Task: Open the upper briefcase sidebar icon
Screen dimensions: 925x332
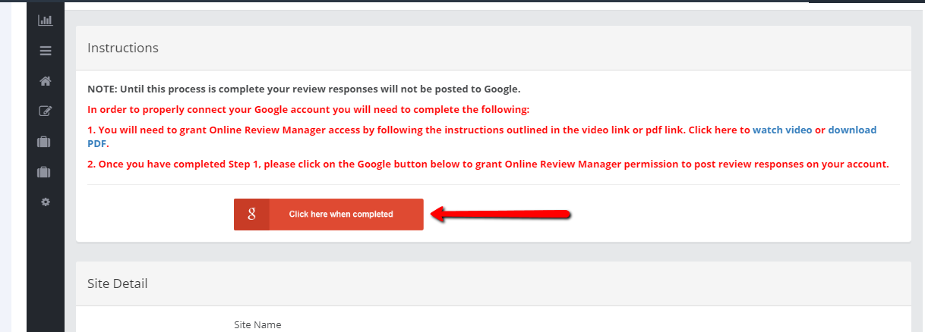Action: click(45, 142)
